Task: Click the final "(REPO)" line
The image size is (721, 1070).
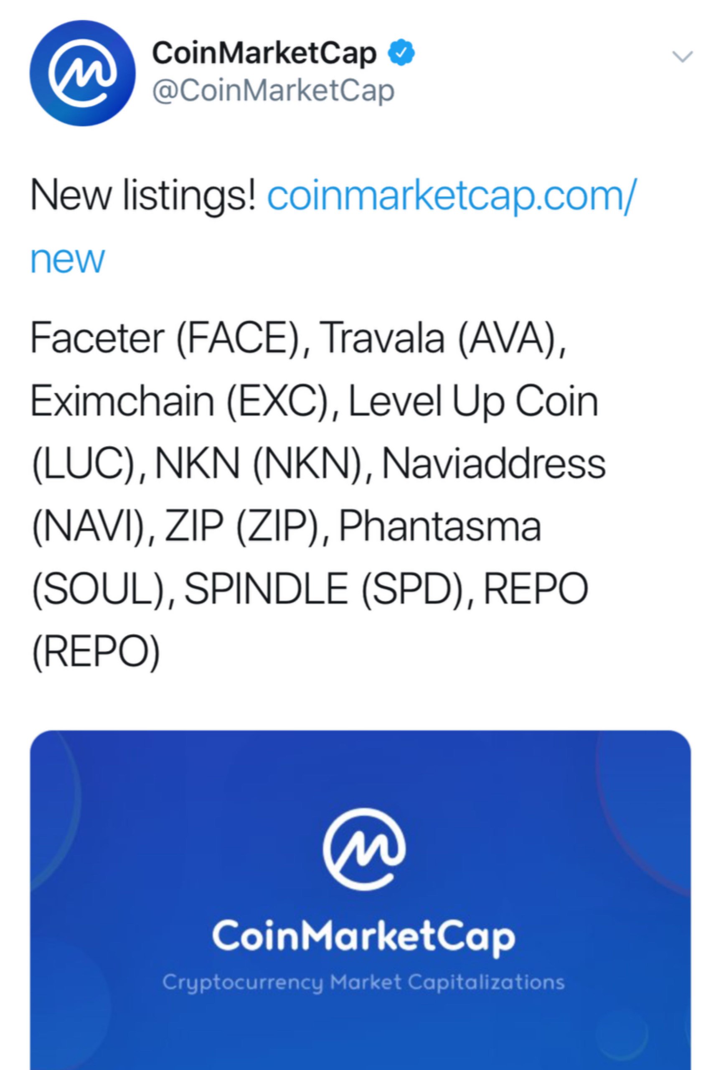Action: pyautogui.click(x=96, y=652)
